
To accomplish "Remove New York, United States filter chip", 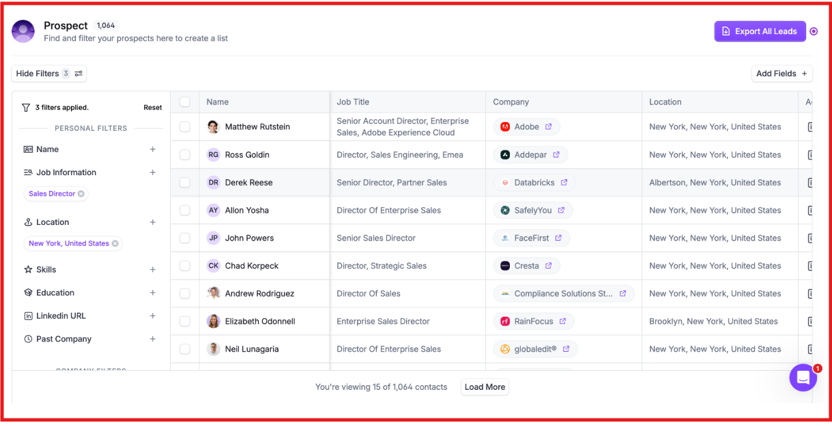I will (x=115, y=243).
